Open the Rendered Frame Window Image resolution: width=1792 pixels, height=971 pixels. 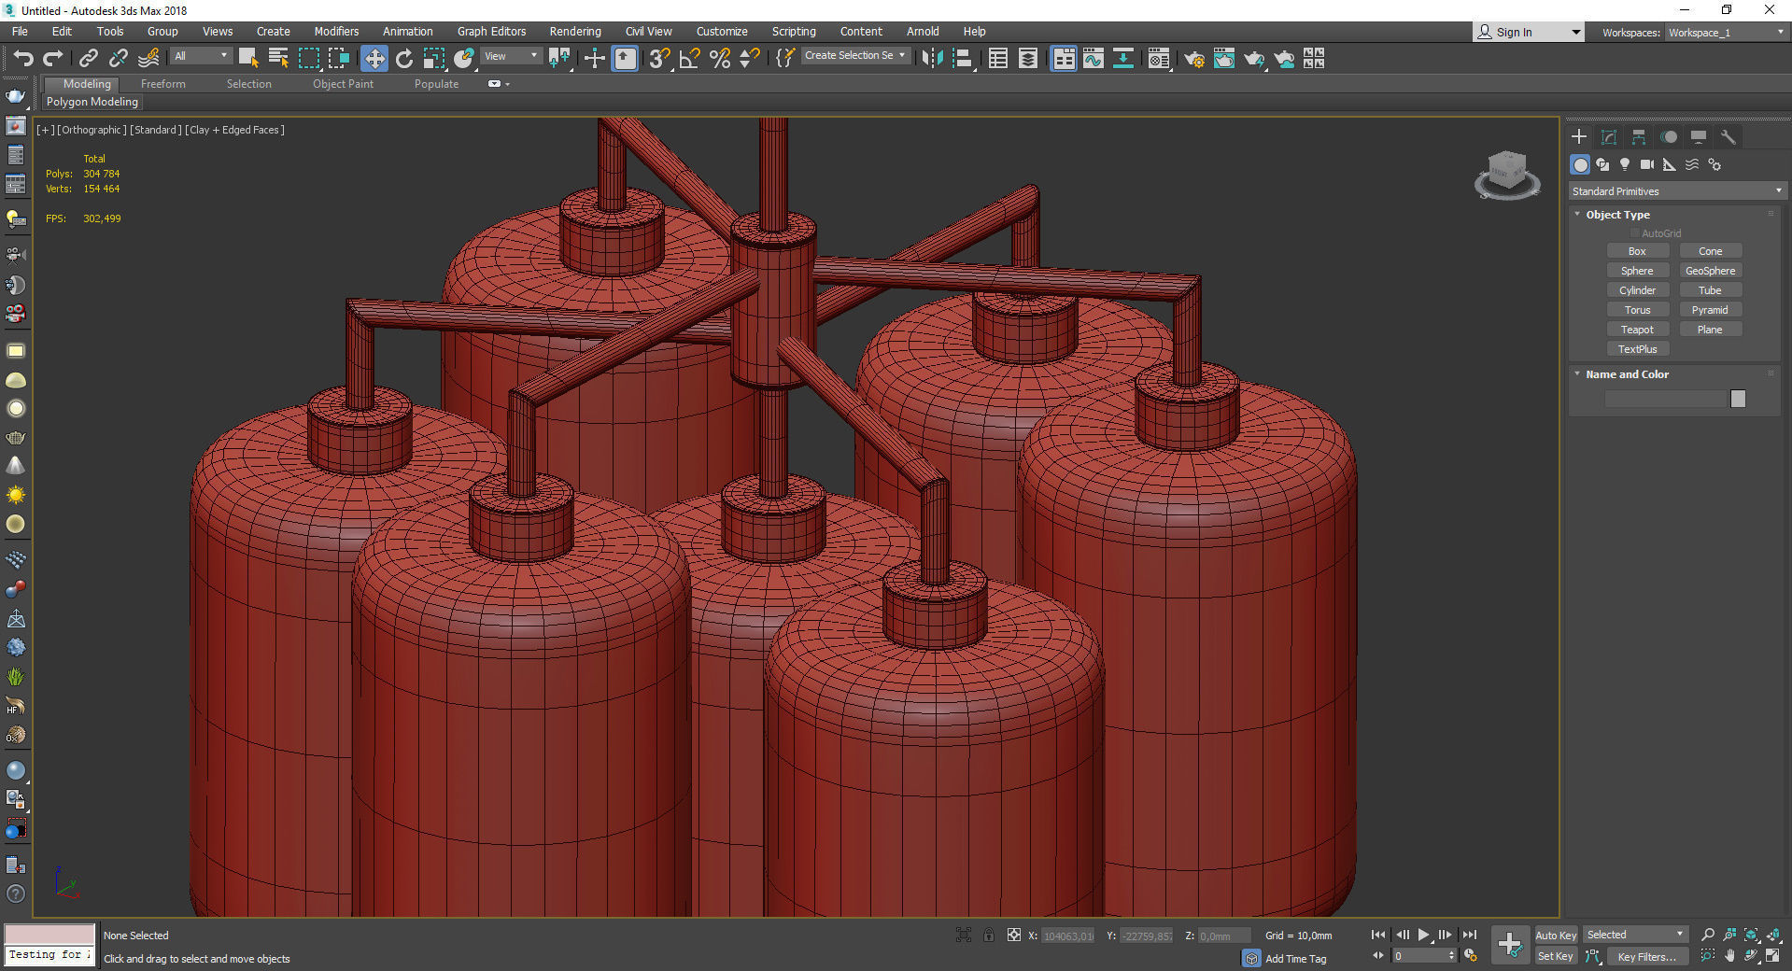[1224, 59]
